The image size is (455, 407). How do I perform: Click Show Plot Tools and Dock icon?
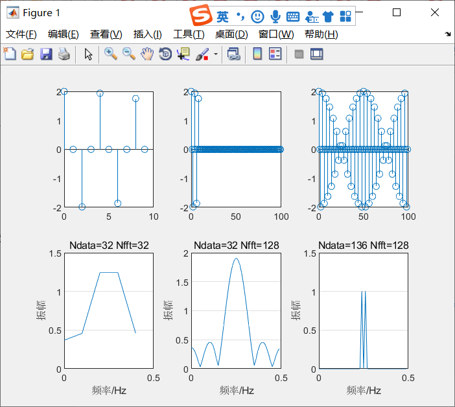(316, 54)
